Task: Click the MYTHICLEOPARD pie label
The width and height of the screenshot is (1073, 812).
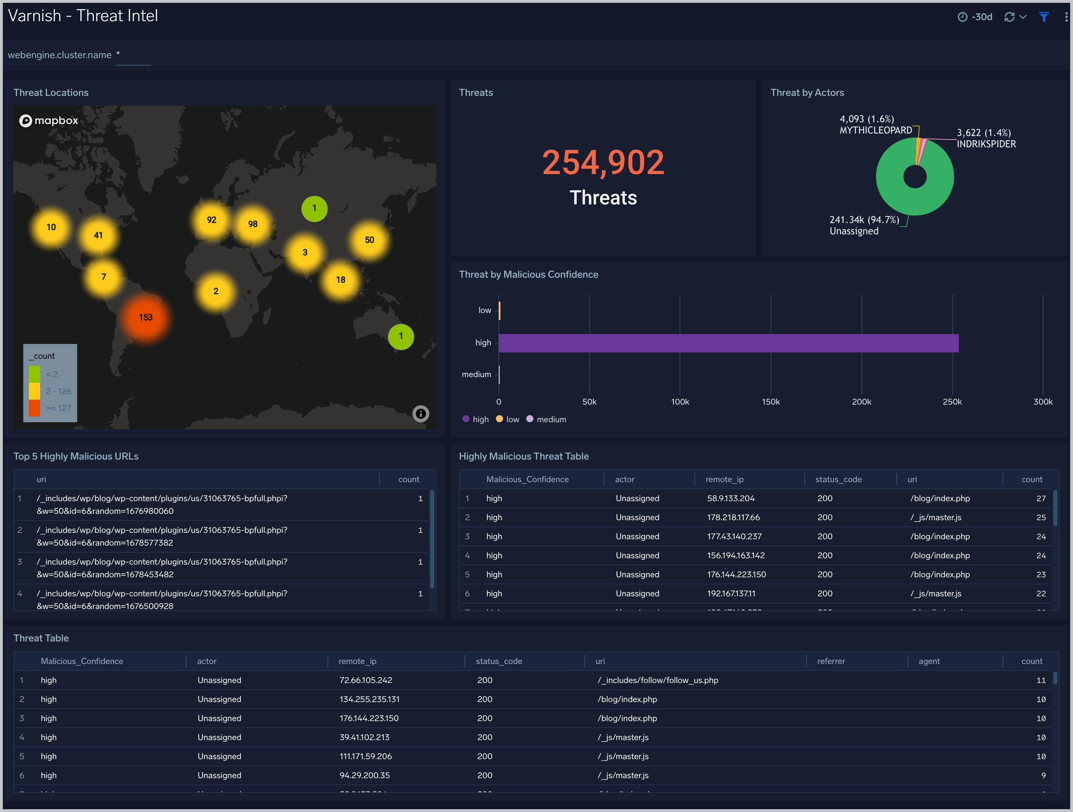Action: [876, 125]
